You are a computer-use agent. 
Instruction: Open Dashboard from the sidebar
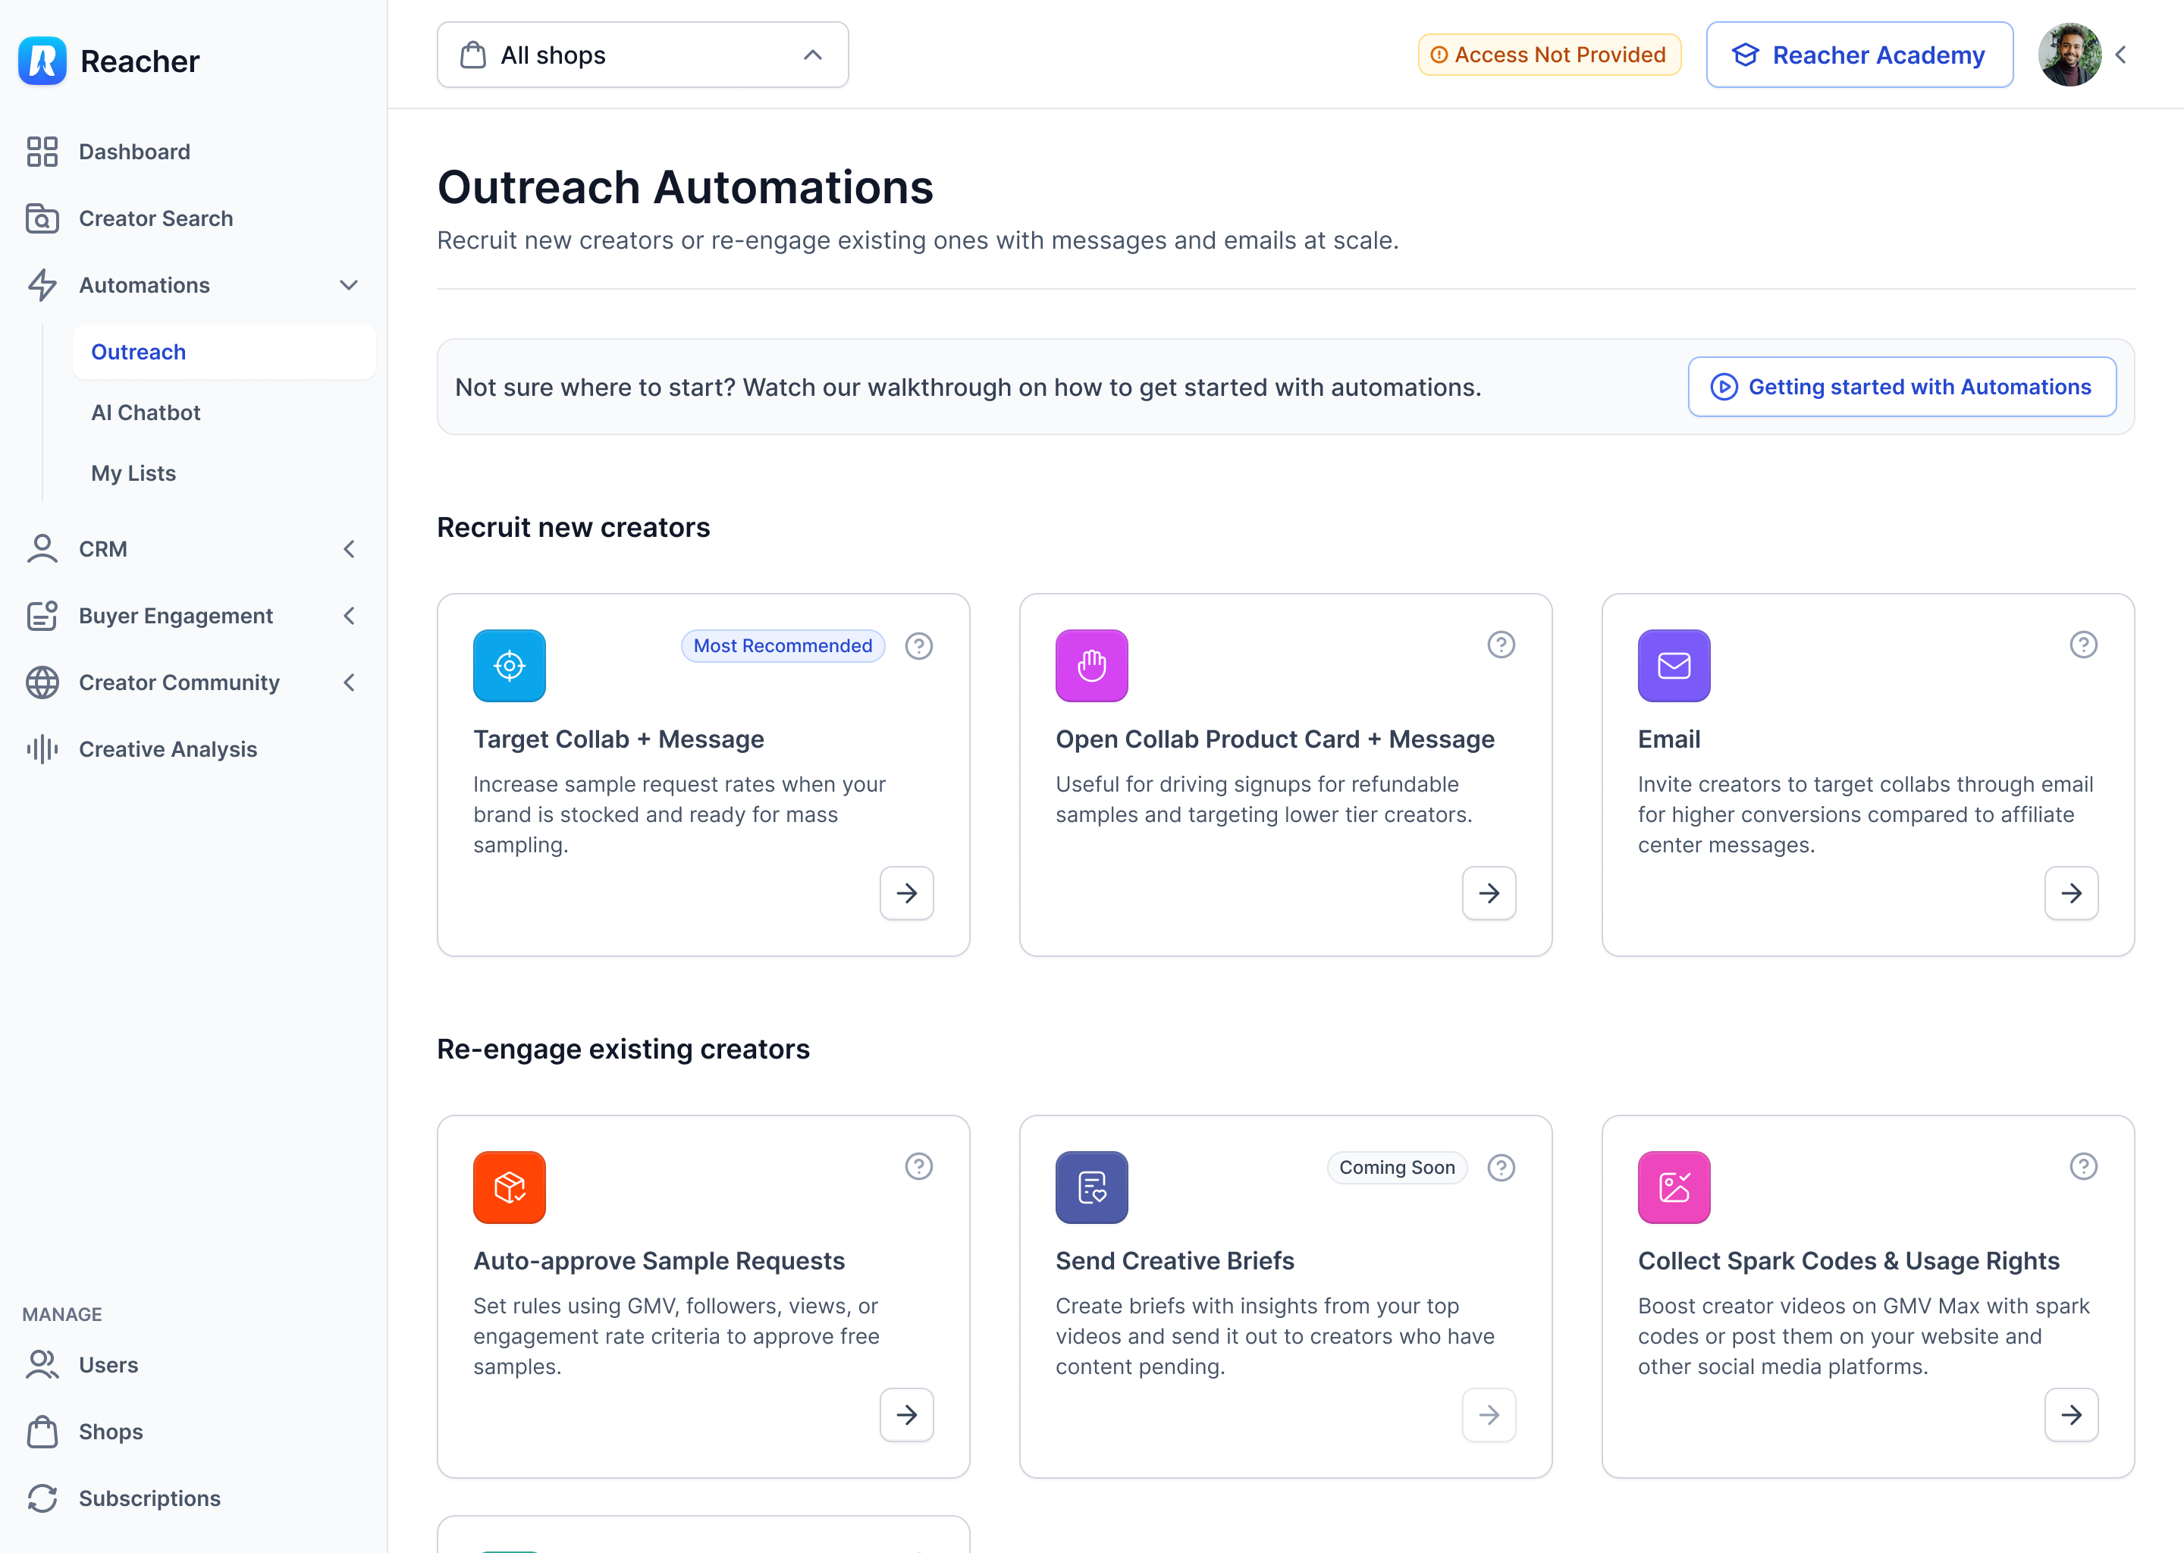134,151
